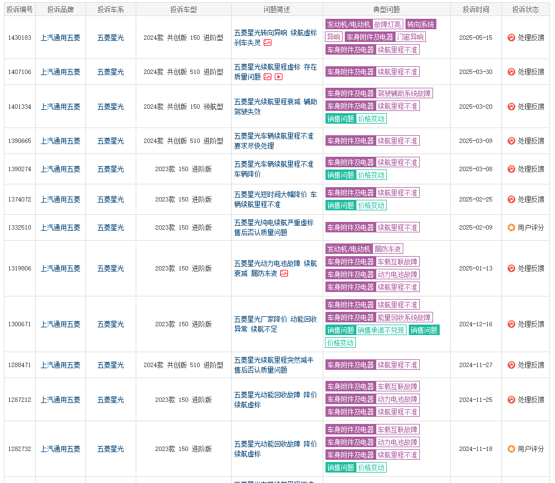Open complaint titled 五菱星光续航里程突然减半 售后否认质量问题

[274, 365]
